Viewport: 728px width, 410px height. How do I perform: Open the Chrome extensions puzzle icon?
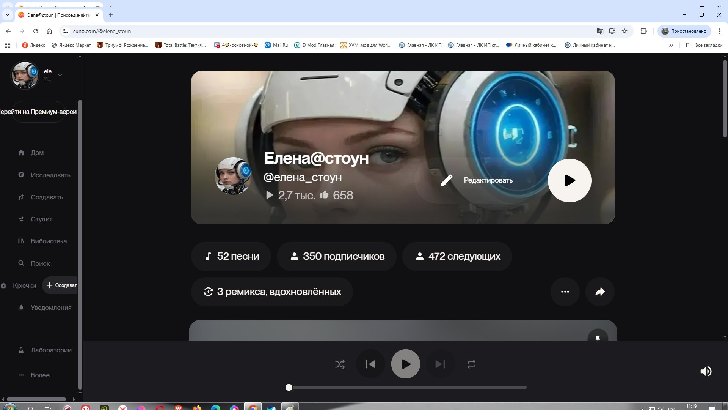(x=643, y=31)
